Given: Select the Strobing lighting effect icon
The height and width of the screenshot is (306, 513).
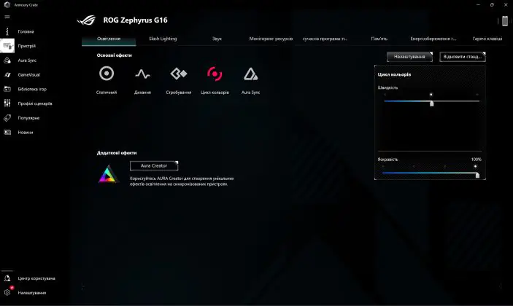Looking at the screenshot, I should pos(179,74).
